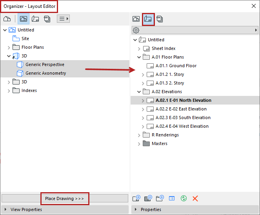Collapse the right Untitled layout book
Viewport: 260px width, 215px height.
coord(135,40)
